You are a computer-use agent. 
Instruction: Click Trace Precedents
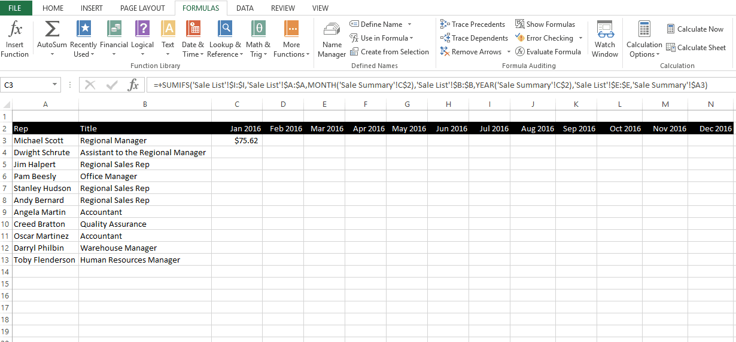pyautogui.click(x=473, y=24)
